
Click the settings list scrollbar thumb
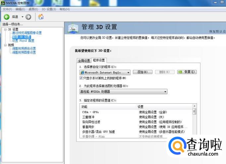click(x=195, y=112)
